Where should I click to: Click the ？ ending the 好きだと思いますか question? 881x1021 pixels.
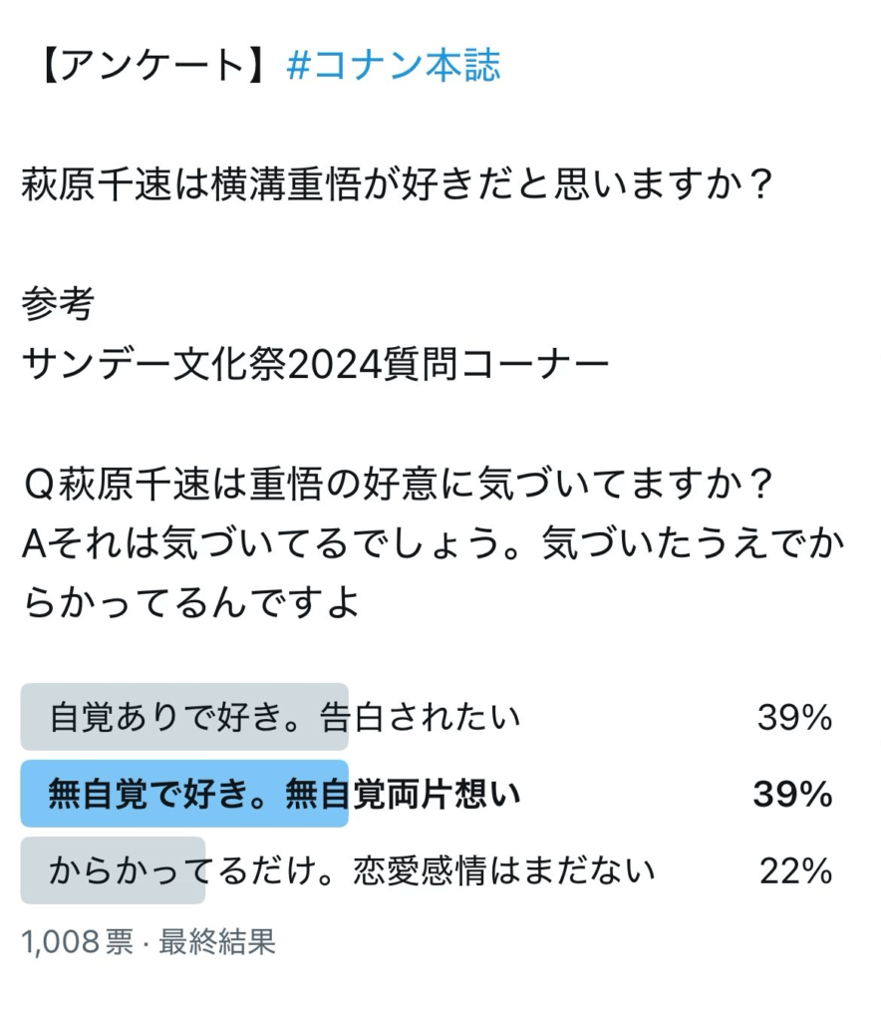pos(759,185)
